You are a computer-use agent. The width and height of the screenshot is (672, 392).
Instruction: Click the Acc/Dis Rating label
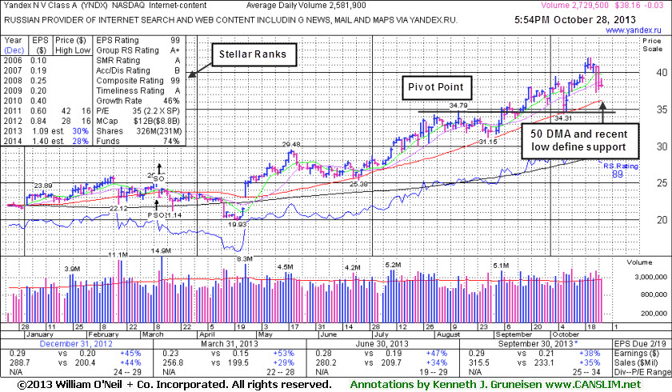(123, 70)
